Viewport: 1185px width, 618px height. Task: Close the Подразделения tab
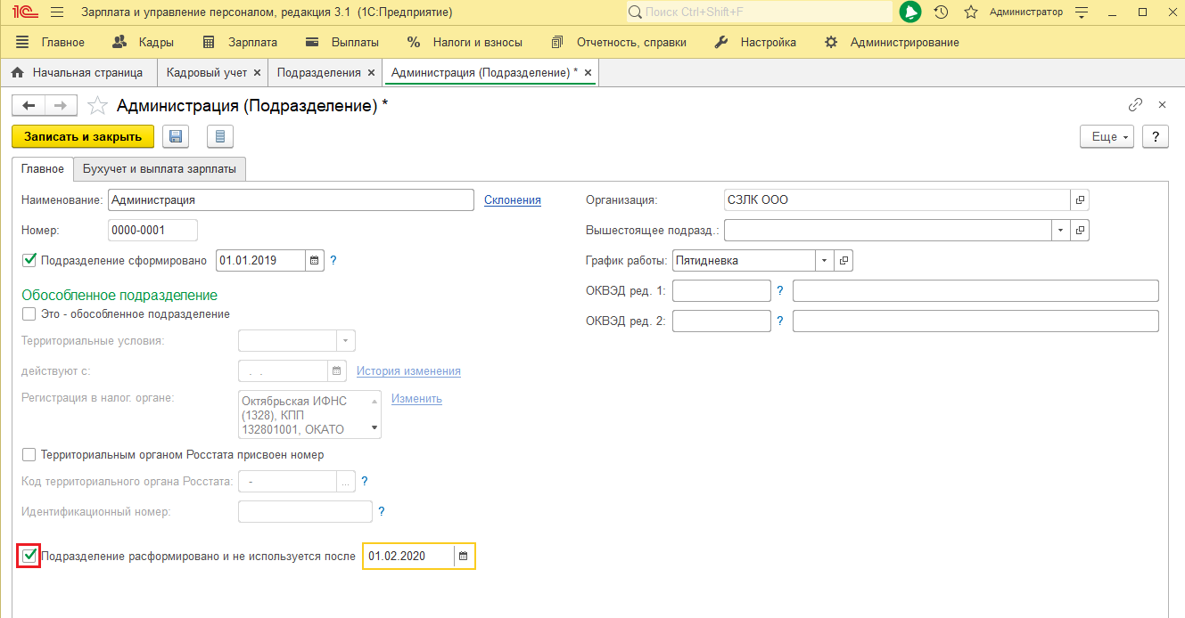click(372, 73)
